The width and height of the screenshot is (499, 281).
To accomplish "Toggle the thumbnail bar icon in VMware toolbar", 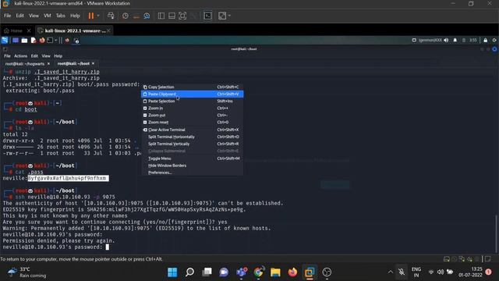I will click(x=172, y=16).
